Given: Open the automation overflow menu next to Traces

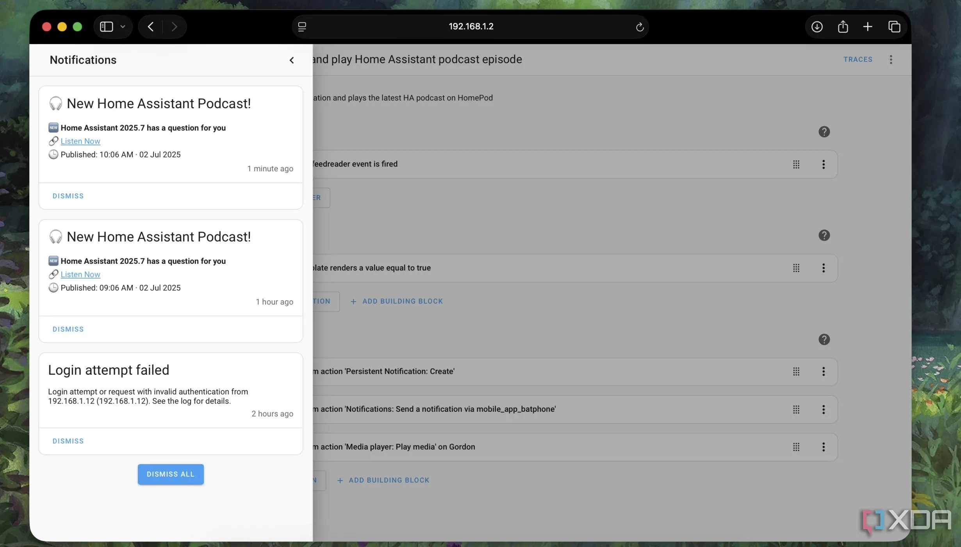Looking at the screenshot, I should click(891, 59).
